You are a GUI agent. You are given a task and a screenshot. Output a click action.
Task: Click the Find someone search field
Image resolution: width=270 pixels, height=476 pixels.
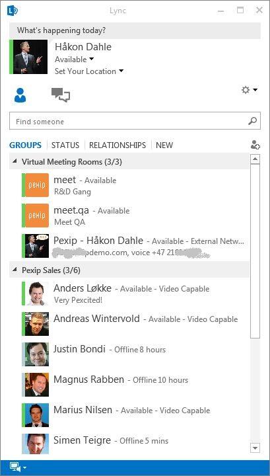pos(135,121)
